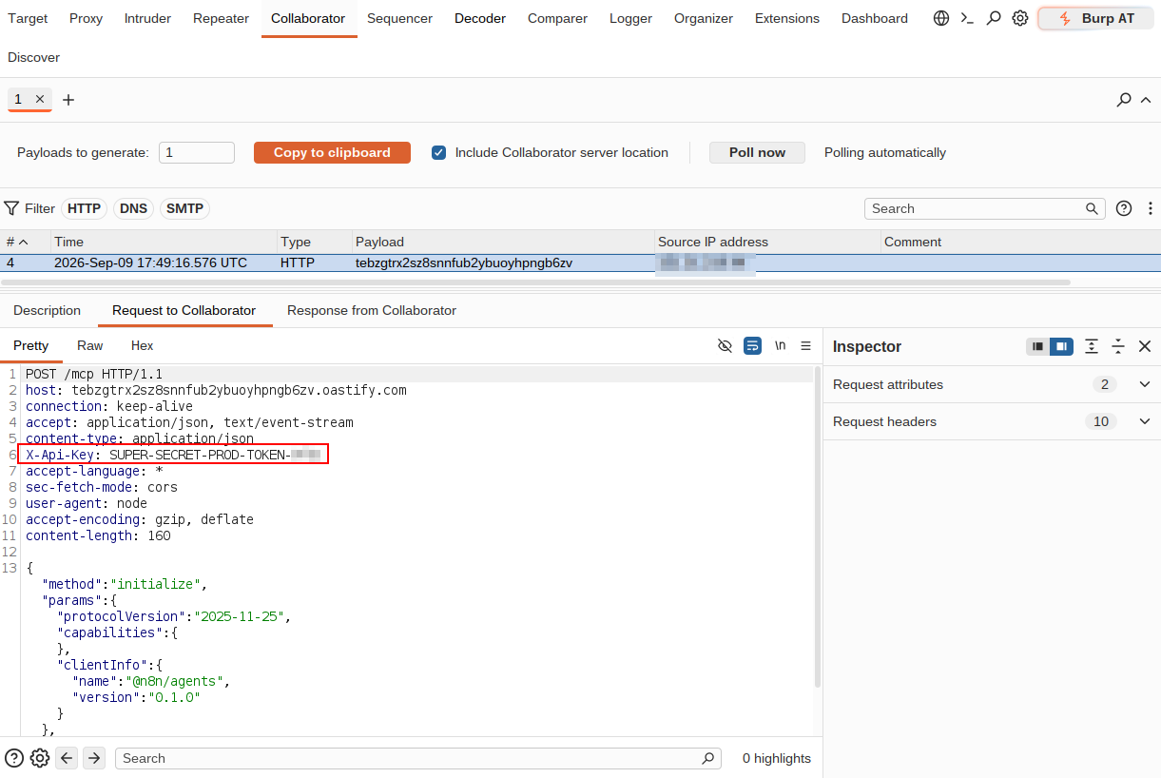This screenshot has width=1161, height=778.
Task: Click the funnel Filter icon
Action: (11, 208)
